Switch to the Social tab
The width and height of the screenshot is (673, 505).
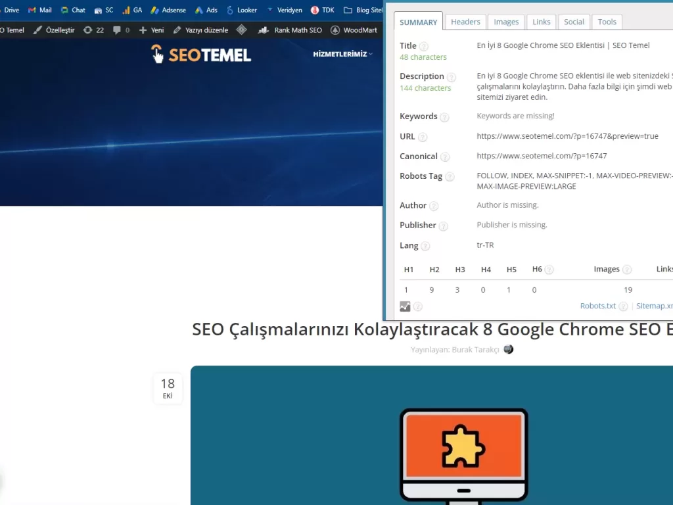(x=574, y=22)
